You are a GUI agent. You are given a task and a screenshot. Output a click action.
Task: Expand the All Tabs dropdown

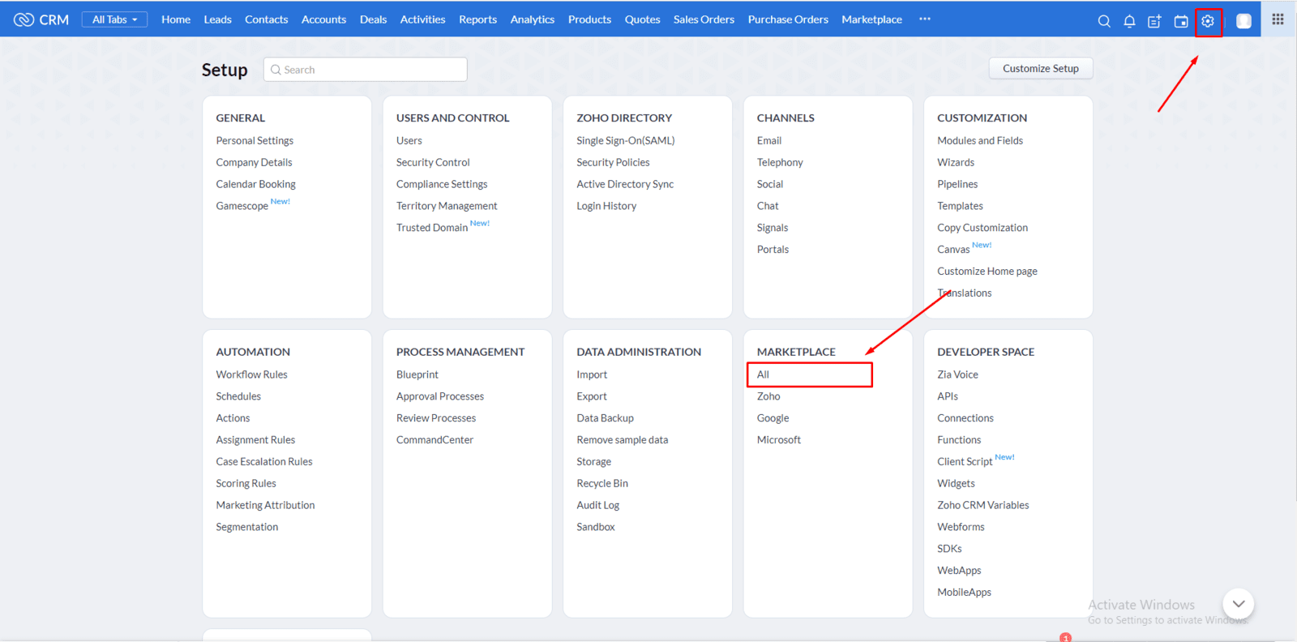point(114,19)
